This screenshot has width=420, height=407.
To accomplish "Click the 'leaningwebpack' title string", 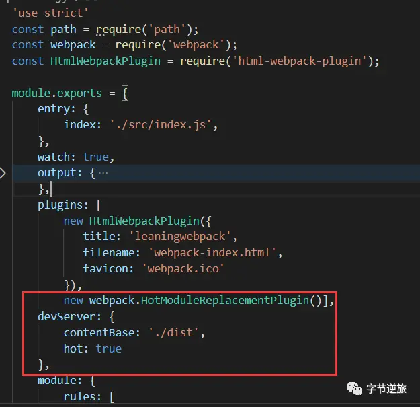I will pyautogui.click(x=180, y=237).
